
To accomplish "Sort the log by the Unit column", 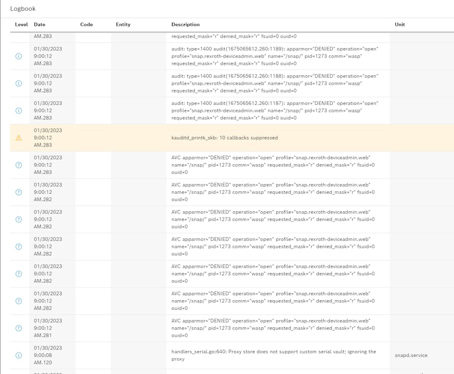I will pos(400,24).
